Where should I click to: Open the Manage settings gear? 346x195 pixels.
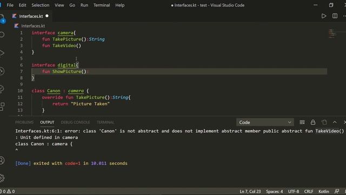point(2,178)
